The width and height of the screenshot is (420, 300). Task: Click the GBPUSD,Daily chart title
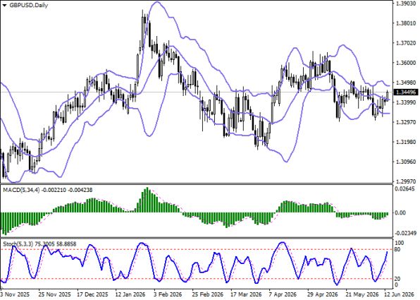(x=29, y=5)
